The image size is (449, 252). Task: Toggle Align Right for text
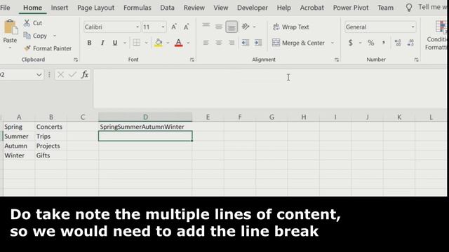(232, 43)
